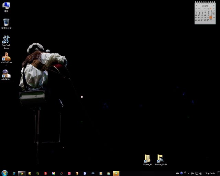Click the pink/red card taskbar icon
The image size is (220, 176).
pyautogui.click(x=69, y=174)
